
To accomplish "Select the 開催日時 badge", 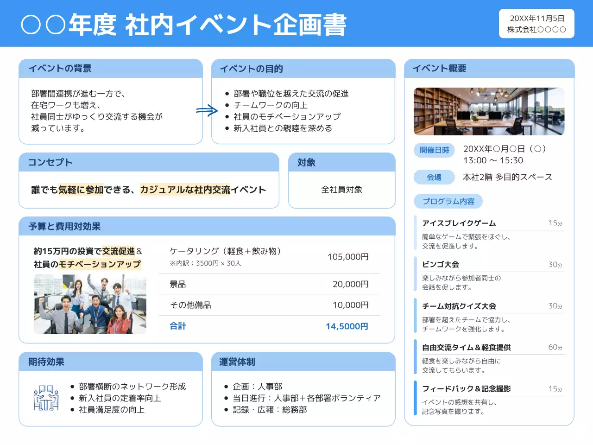I will click(434, 150).
